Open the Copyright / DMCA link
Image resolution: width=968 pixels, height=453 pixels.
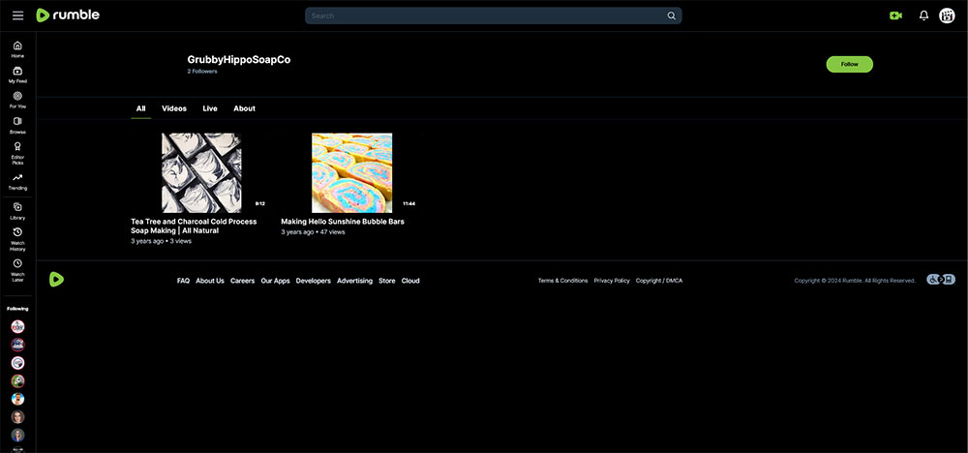[x=659, y=280]
